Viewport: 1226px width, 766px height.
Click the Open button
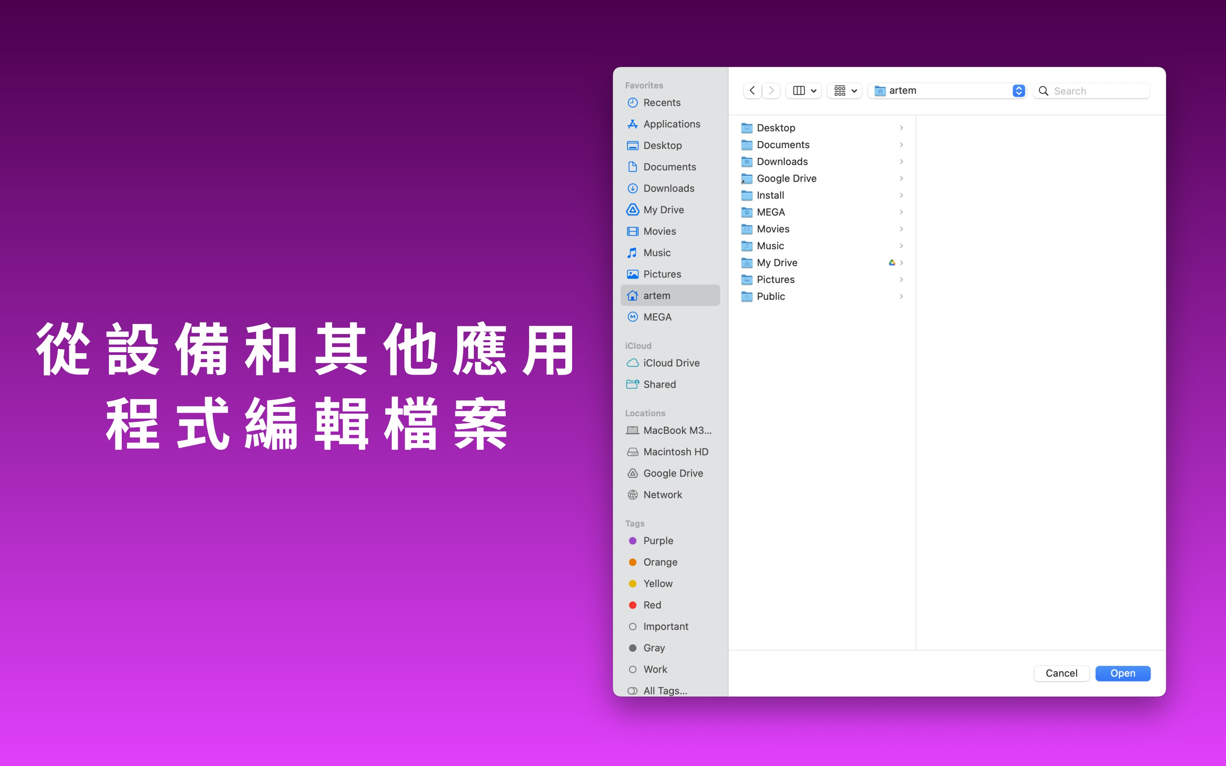click(1123, 673)
